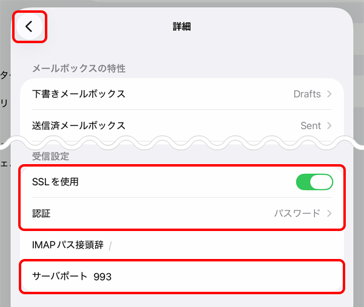Choose the パスワード authentication value
The image size is (364, 307).
point(297,213)
